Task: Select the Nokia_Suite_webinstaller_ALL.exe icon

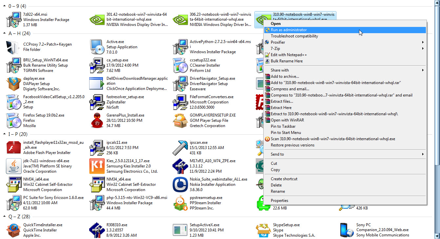Action: 180,185
